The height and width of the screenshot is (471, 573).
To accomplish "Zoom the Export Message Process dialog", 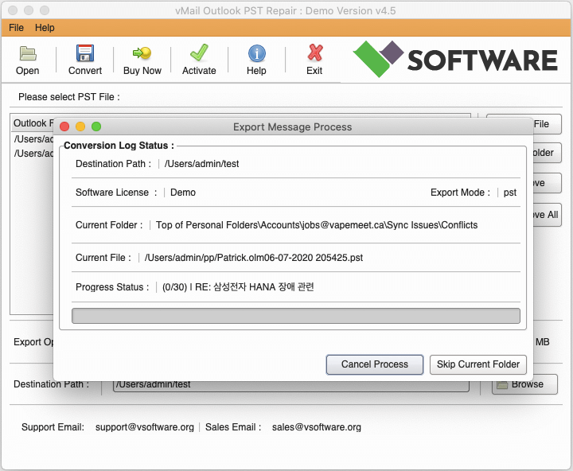I will [96, 127].
